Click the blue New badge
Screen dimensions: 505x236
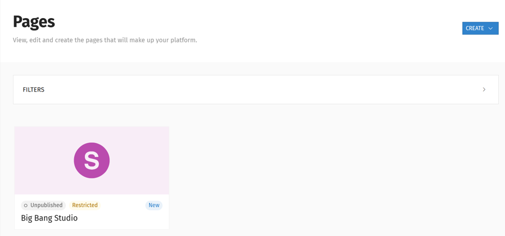tap(154, 205)
